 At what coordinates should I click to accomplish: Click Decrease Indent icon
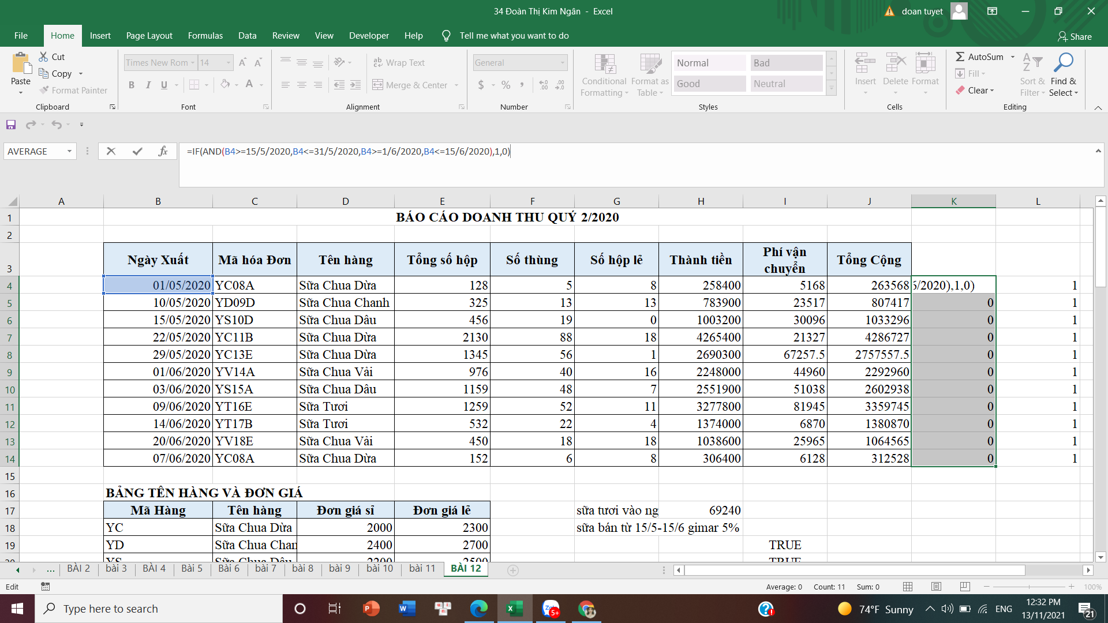coord(339,85)
